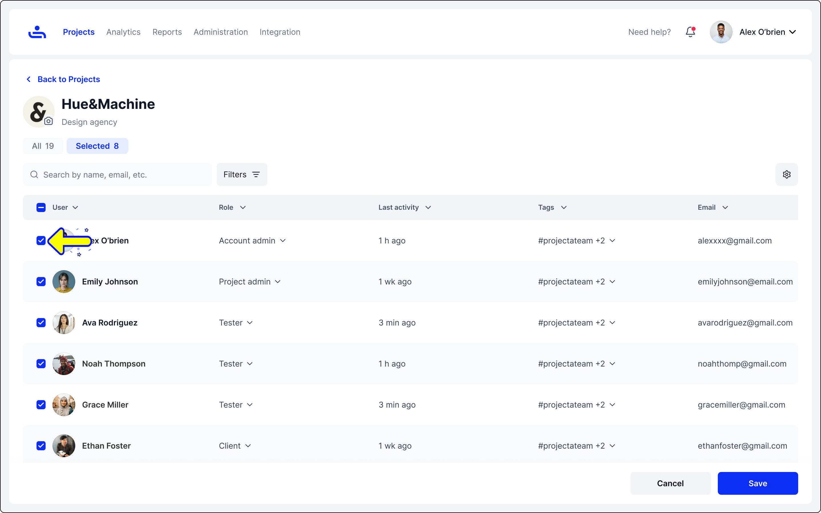The width and height of the screenshot is (821, 513).
Task: Click Back to Projects link
Action: (x=68, y=79)
